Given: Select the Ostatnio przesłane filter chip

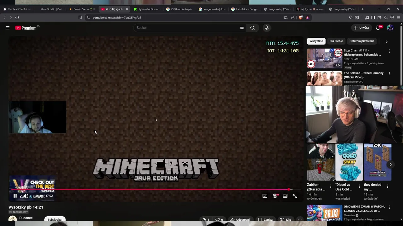Looking at the screenshot, I should (362, 41).
